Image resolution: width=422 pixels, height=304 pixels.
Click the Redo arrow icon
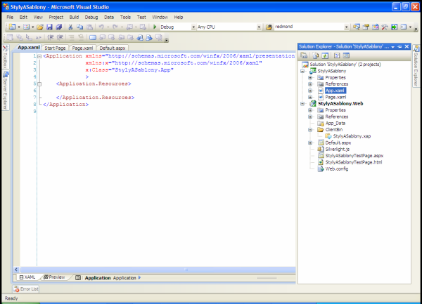click(115, 27)
